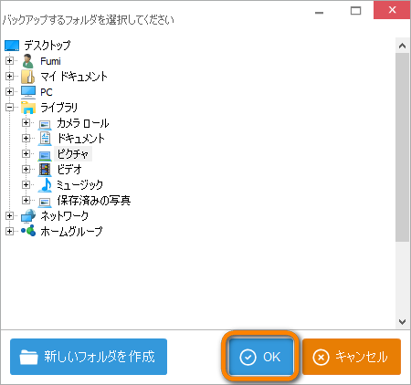Click the scrollbar down arrow

point(402,322)
